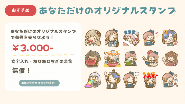Click the girl eating donut sticker
The height and width of the screenshot is (104, 185).
coord(93,38)
